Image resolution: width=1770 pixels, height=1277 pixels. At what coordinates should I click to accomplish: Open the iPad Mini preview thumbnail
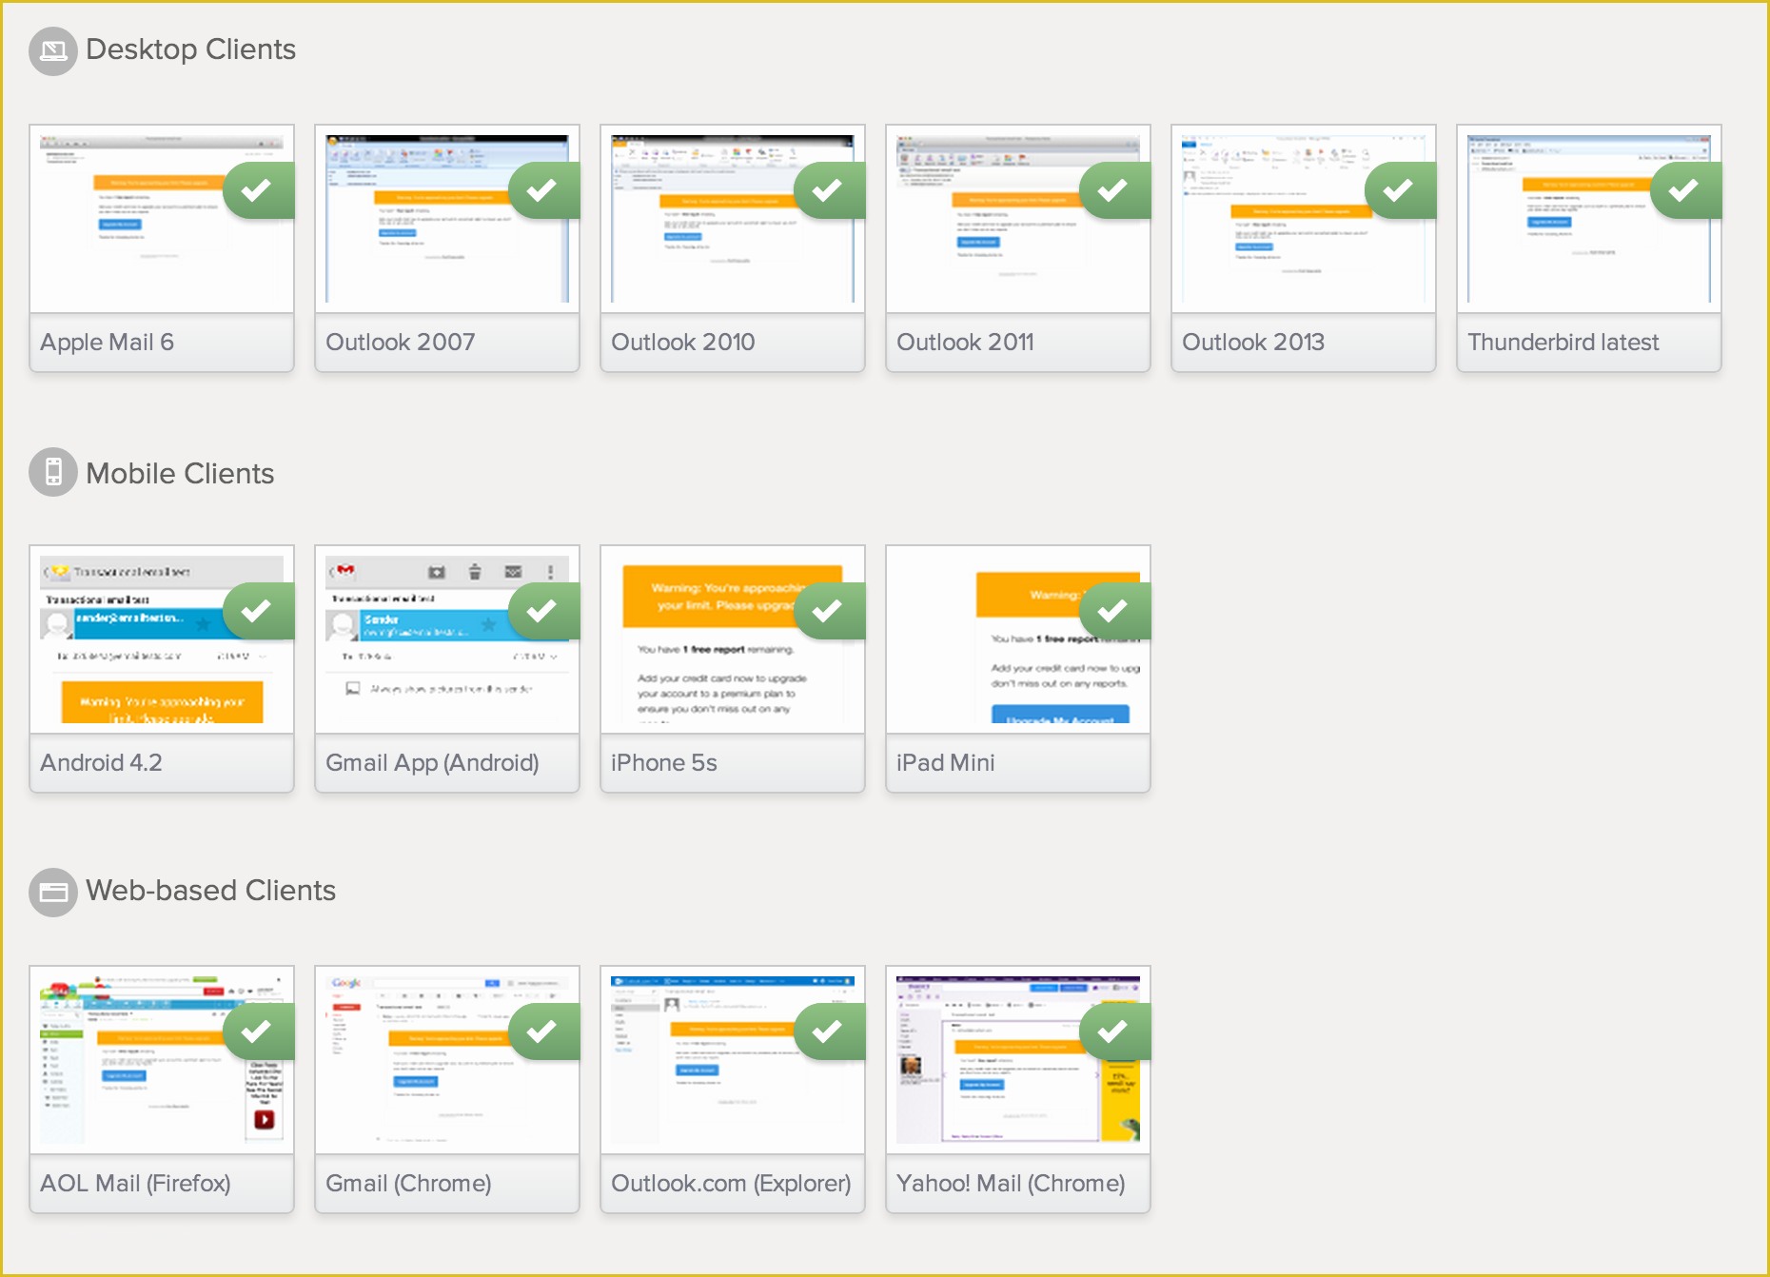[x=1018, y=639]
